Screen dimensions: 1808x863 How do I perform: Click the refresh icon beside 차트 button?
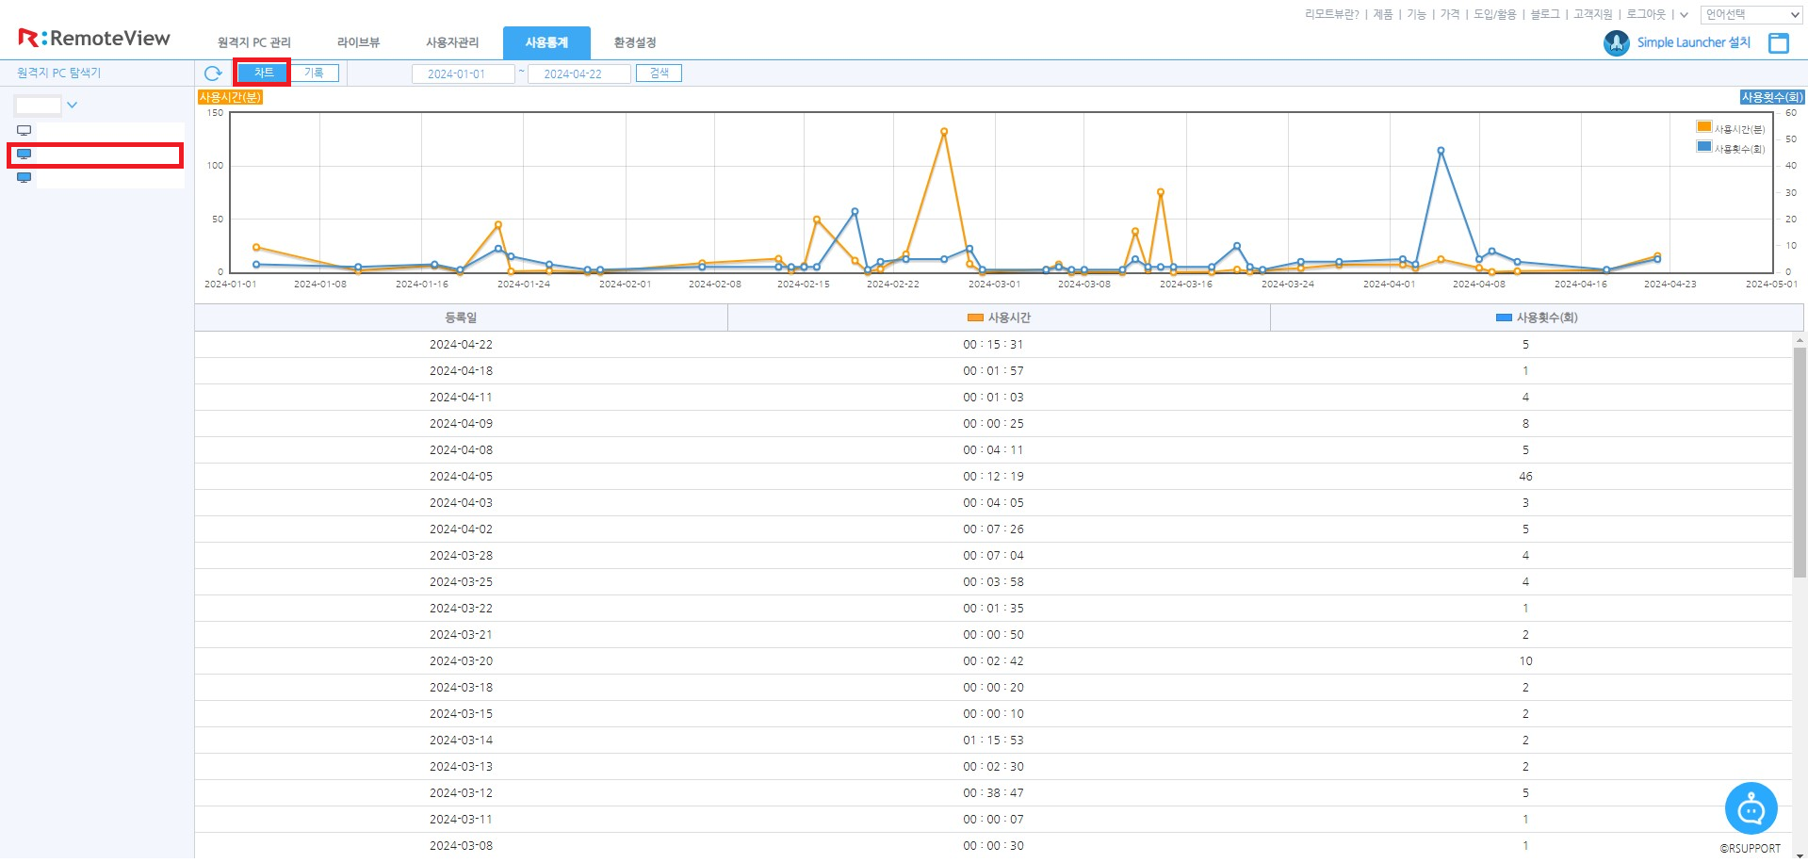click(213, 73)
